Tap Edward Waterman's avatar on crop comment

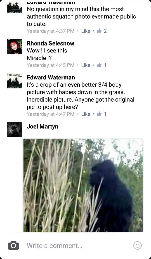pos(14,81)
